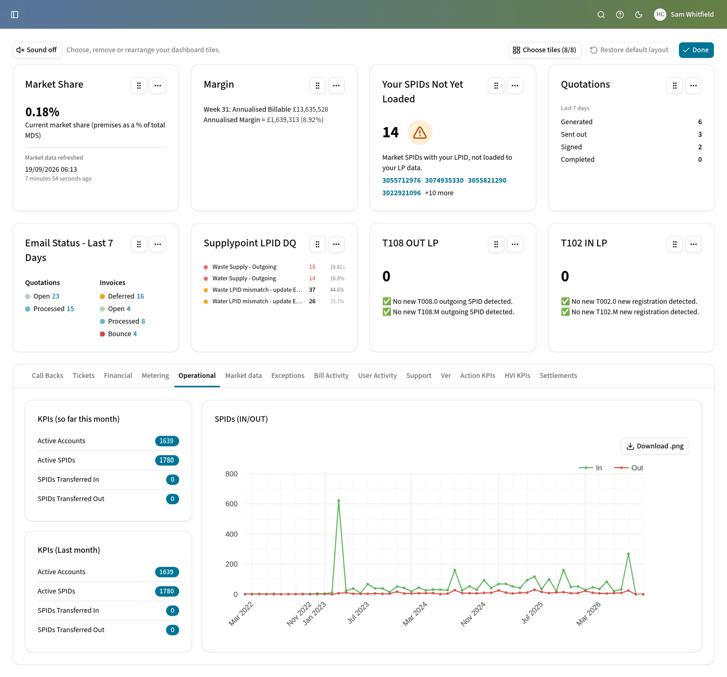The image size is (727, 677).
Task: Open search via magnifier icon
Action: (601, 15)
